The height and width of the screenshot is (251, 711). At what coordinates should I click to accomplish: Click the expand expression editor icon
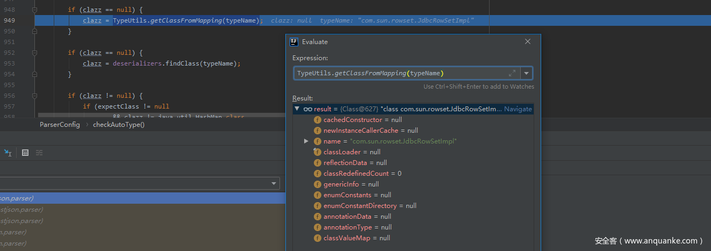[512, 73]
